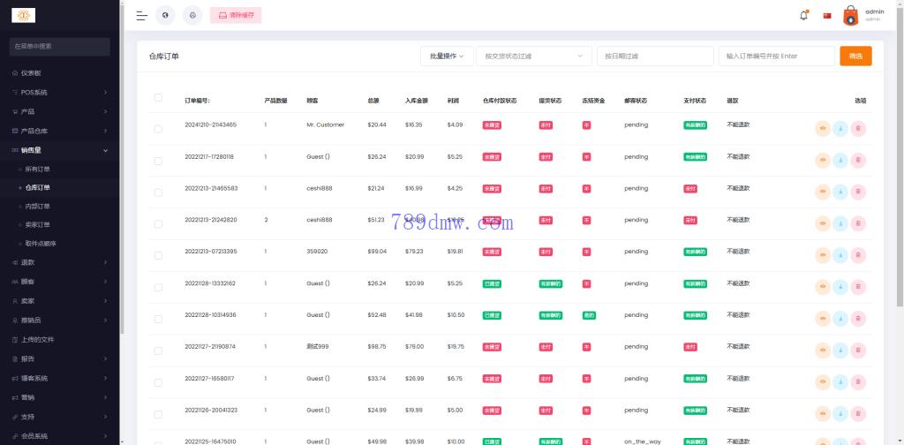Image resolution: width=904 pixels, height=445 pixels.
Task: Open 内部订单 from sidebar submenu
Action: pos(38,207)
